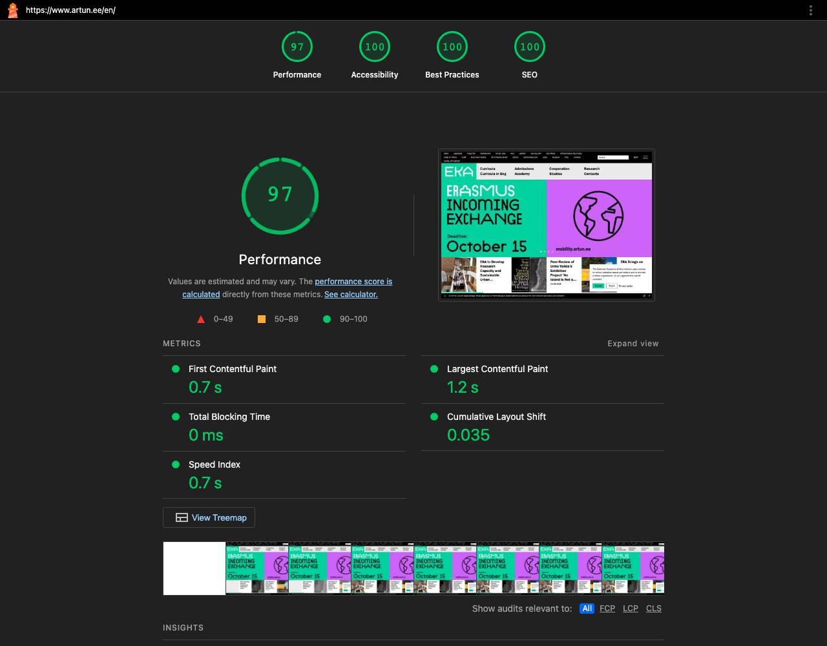Viewport: 827px width, 646px height.
Task: Open the three-dot tools menu
Action: click(x=810, y=10)
